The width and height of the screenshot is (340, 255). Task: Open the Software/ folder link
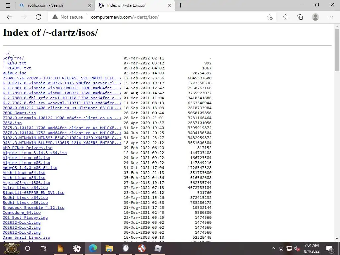(13, 58)
